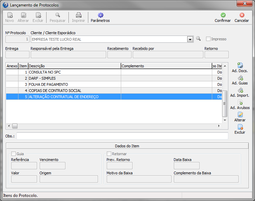Click the vertical scrollbar up arrow
The height and width of the screenshot is (201, 255).
pos(225,66)
